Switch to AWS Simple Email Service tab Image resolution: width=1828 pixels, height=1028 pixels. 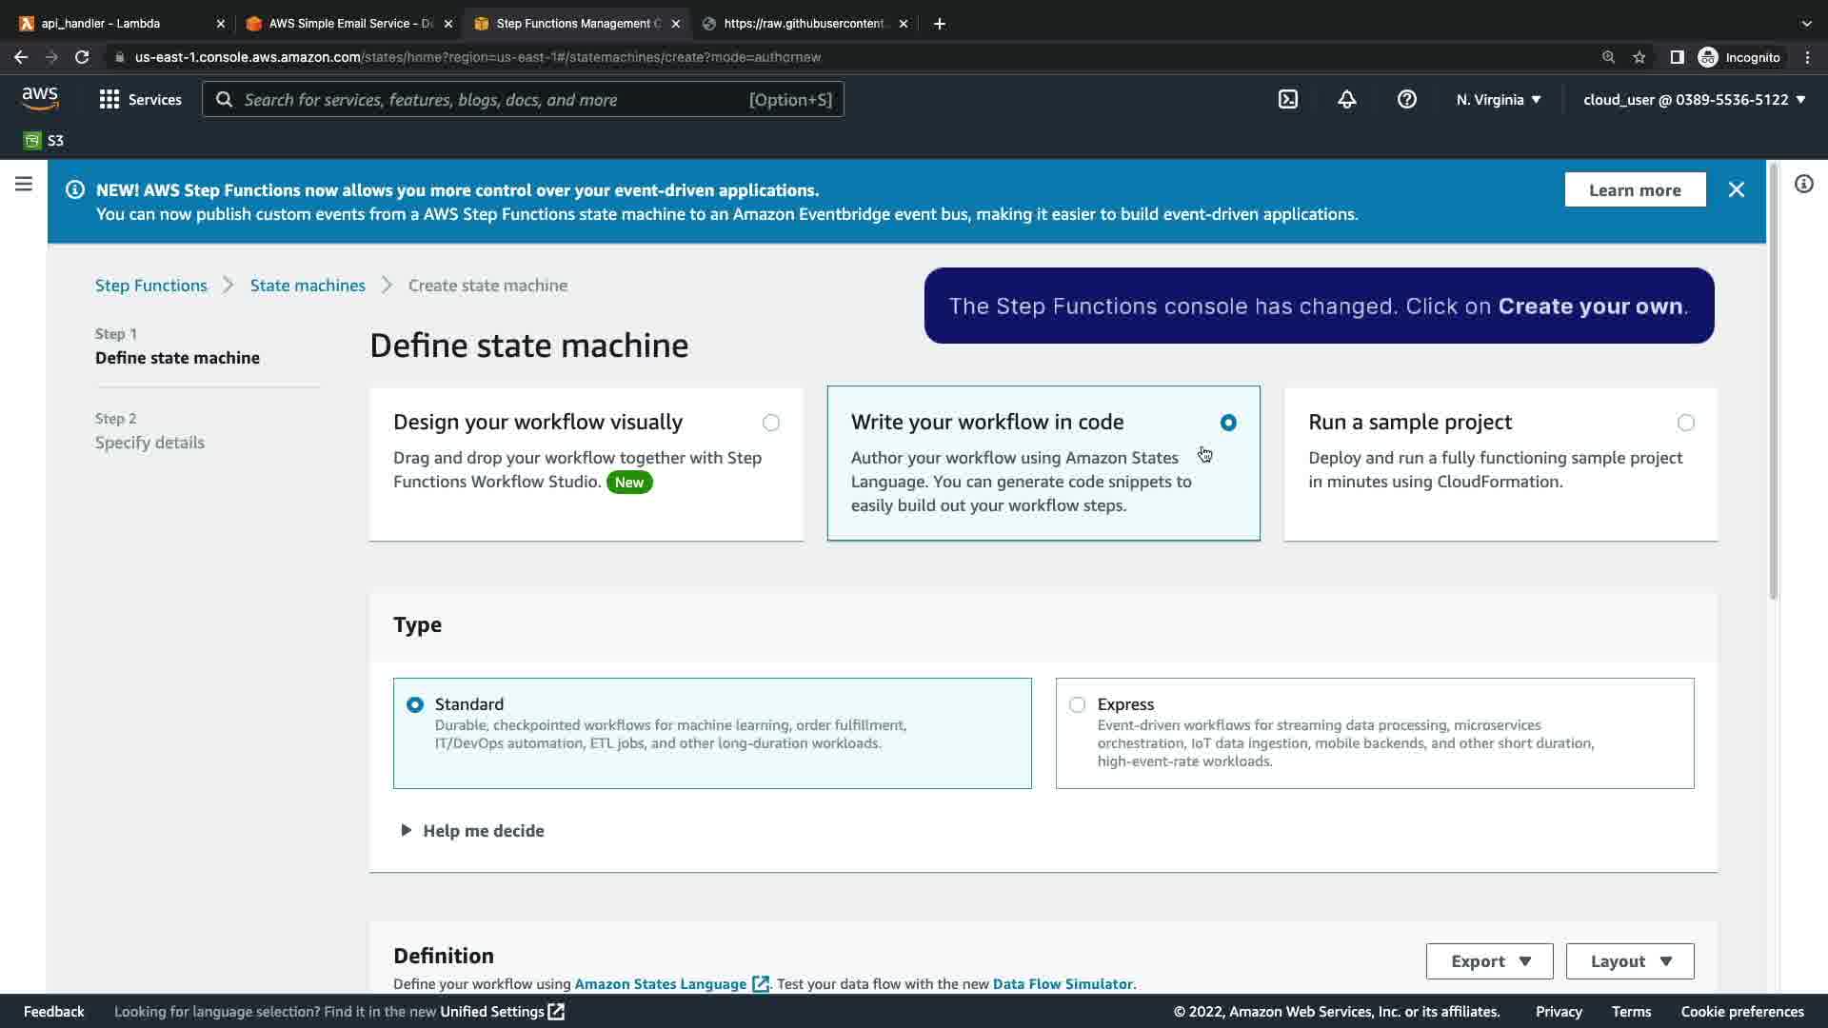coord(349,23)
